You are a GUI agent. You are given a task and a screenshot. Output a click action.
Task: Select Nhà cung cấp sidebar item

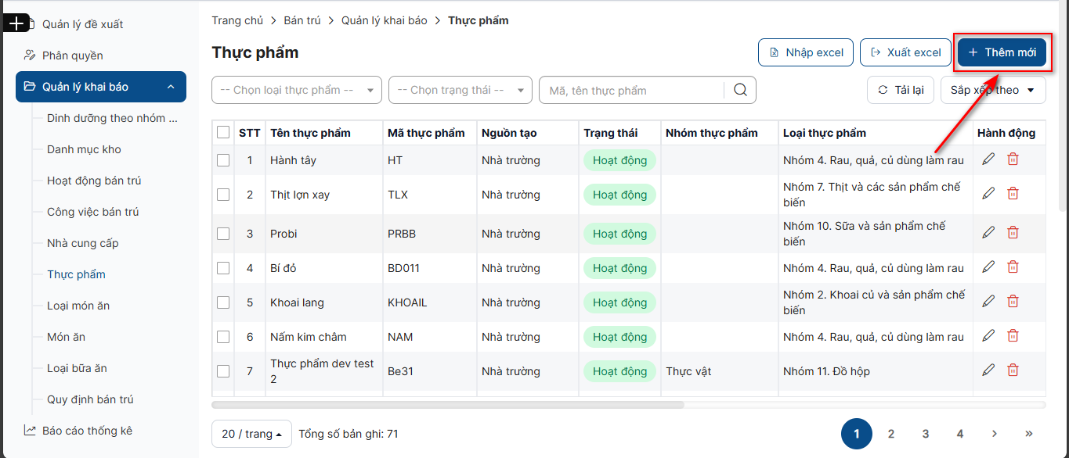coord(83,243)
